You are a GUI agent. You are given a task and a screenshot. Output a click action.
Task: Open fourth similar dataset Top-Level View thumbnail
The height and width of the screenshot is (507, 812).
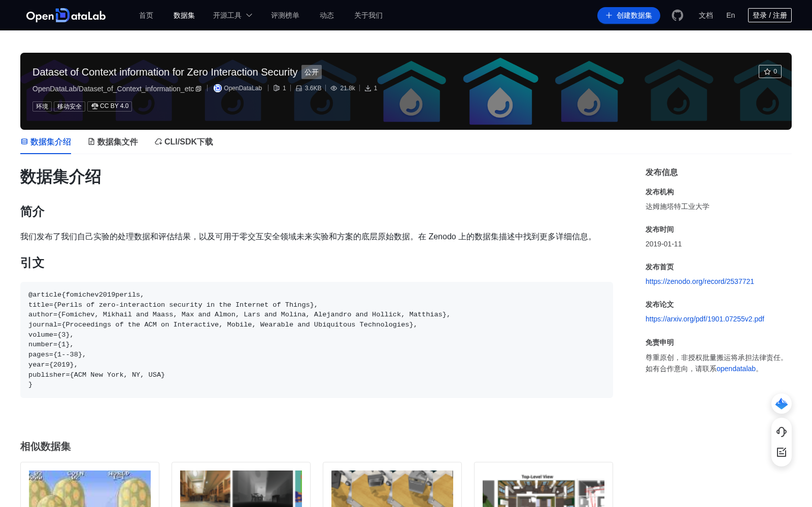[x=544, y=489]
